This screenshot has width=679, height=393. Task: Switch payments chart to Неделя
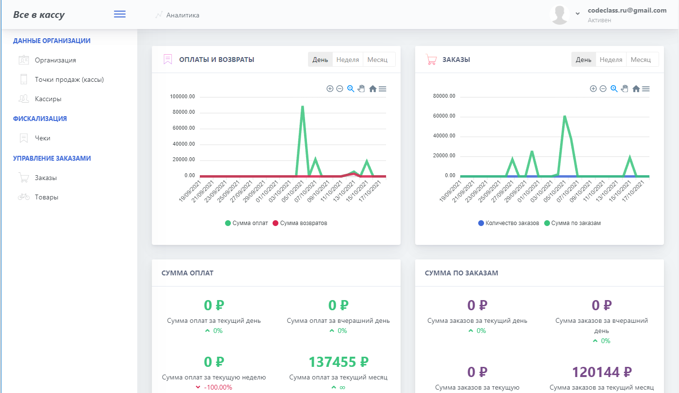[347, 60]
